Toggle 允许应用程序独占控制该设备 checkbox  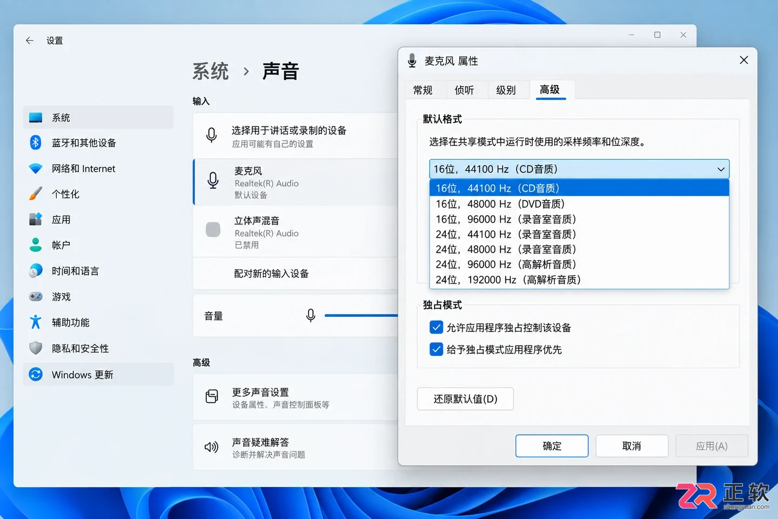click(x=436, y=327)
